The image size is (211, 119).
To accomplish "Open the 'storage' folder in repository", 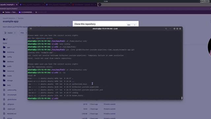I will coord(10,80).
